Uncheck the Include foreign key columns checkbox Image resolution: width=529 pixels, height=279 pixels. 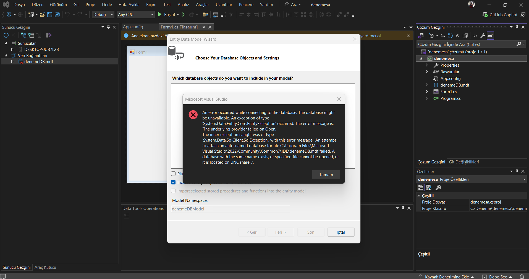pyautogui.click(x=173, y=182)
